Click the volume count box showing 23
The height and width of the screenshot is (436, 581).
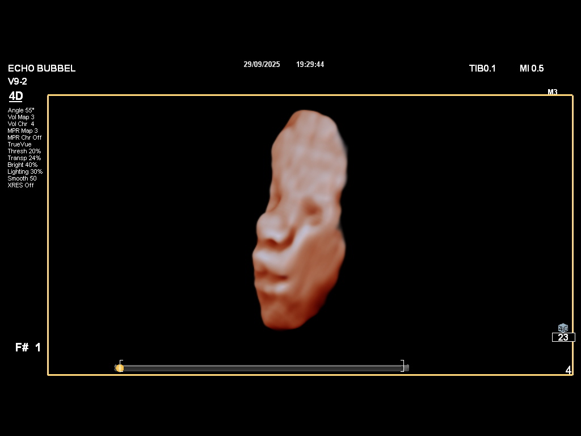[563, 337]
